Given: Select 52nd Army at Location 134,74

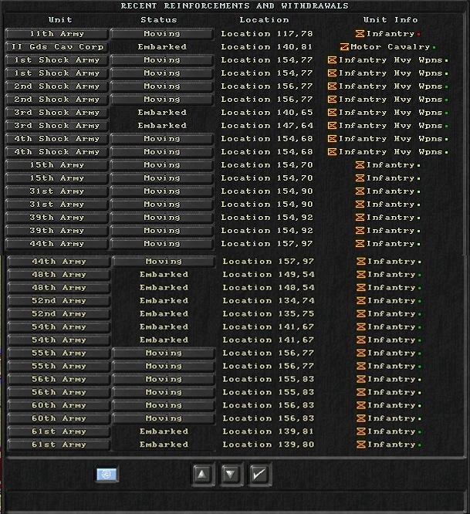Looking at the screenshot, I should coord(59,300).
